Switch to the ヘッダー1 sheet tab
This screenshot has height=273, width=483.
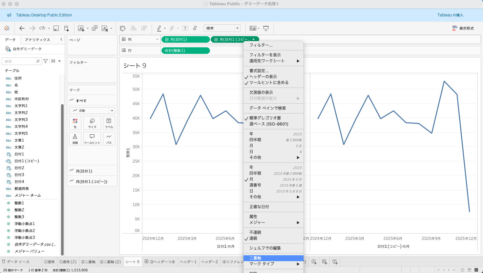coord(188,262)
